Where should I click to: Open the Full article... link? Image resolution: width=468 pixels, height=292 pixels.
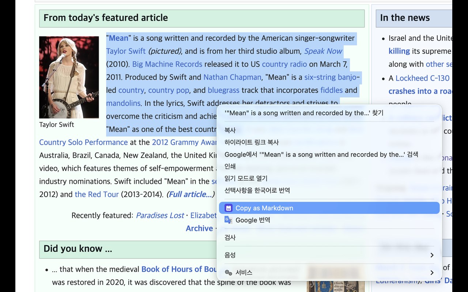tap(189, 194)
